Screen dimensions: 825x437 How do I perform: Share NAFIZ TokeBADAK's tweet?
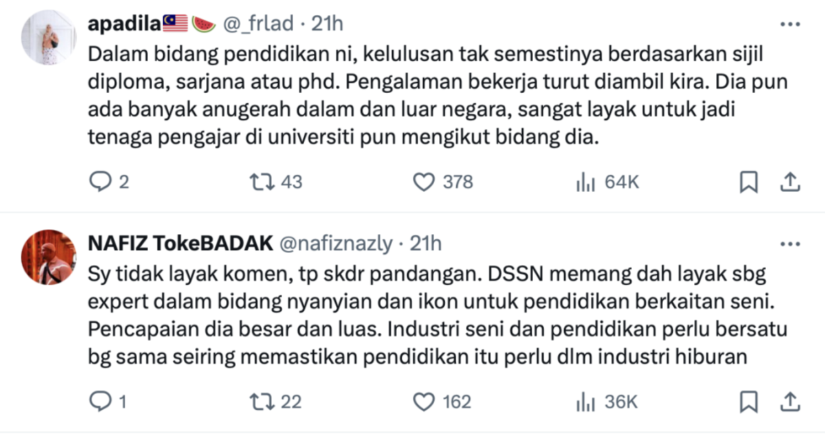[790, 401]
